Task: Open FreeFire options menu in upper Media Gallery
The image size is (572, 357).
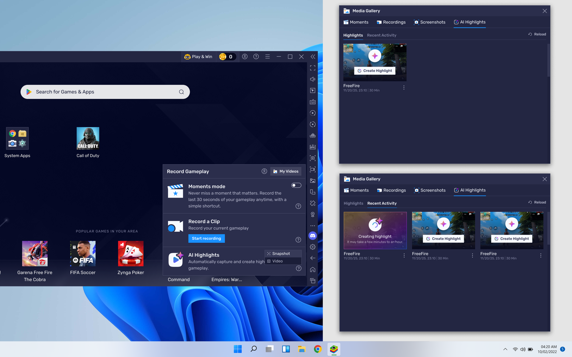Action: 404,87
